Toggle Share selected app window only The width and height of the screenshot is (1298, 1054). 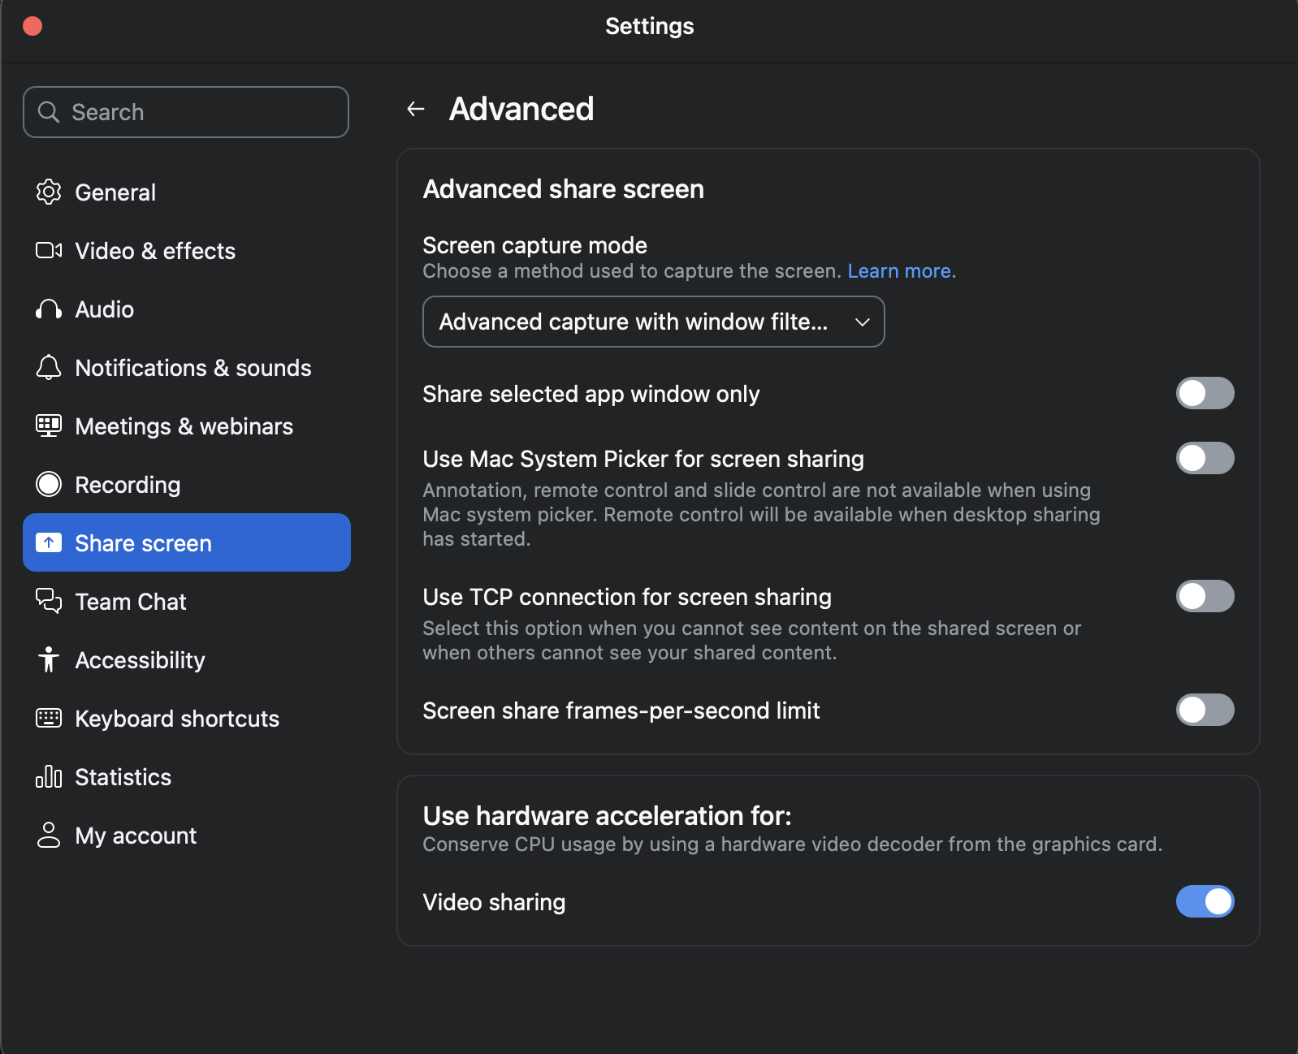(x=1205, y=393)
